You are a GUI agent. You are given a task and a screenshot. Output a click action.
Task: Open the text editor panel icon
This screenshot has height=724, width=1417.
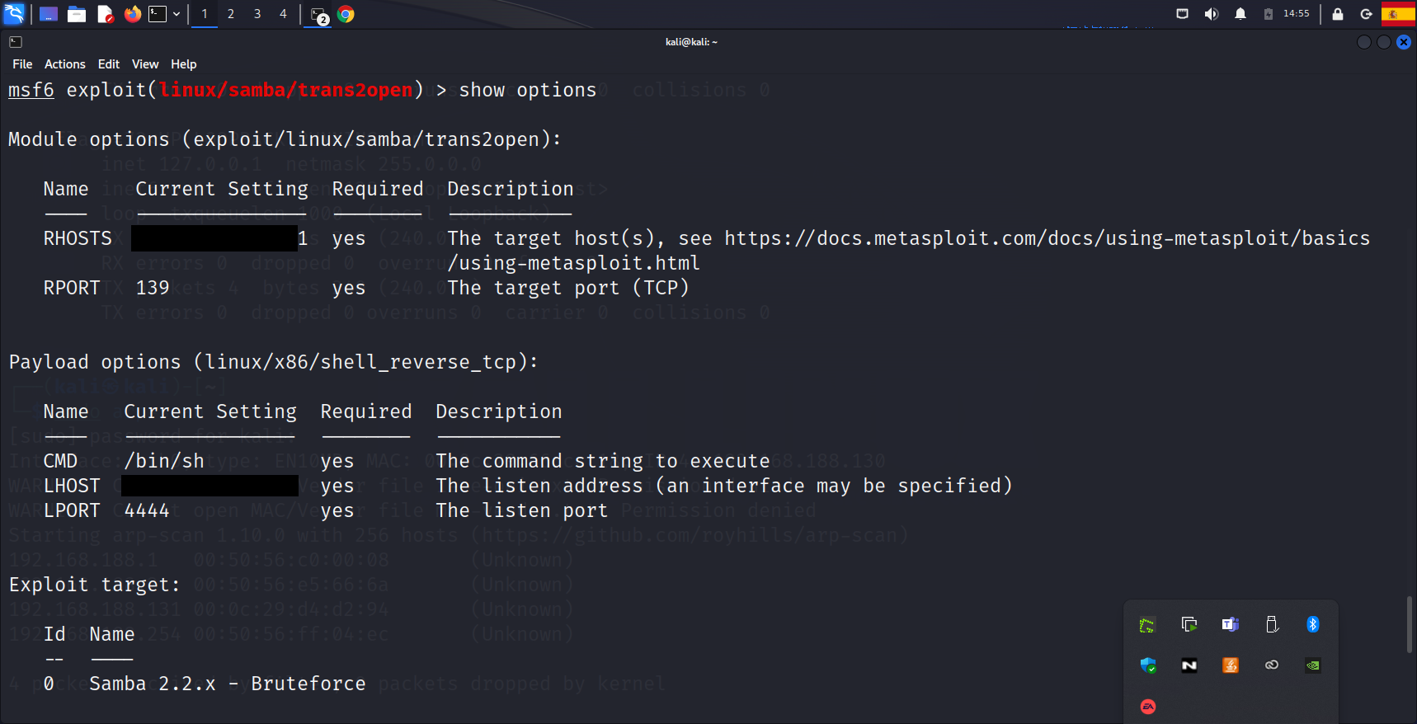point(105,14)
